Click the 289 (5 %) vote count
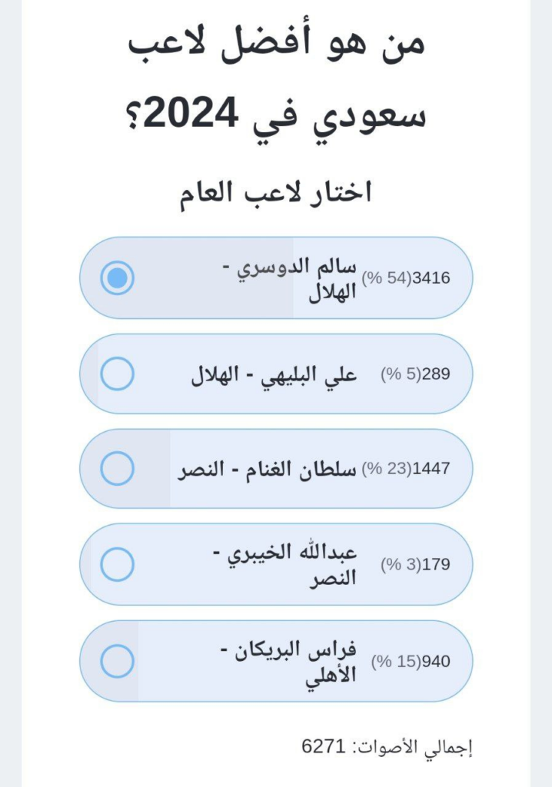Screen dimensions: 552x787 coord(415,374)
